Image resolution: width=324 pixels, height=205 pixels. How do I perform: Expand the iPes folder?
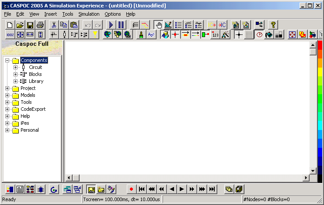click(x=7, y=123)
